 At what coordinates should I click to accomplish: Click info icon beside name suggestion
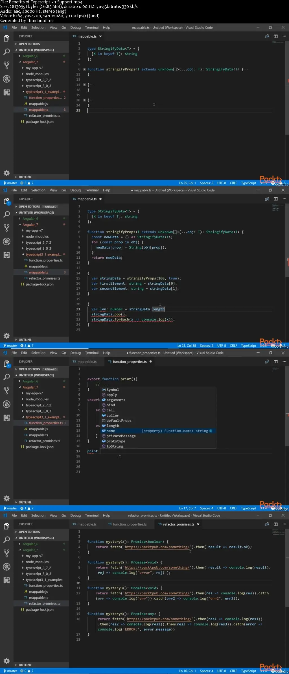tap(211, 431)
